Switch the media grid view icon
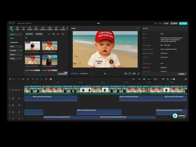The width and height of the screenshot is (196, 147). (54, 34)
